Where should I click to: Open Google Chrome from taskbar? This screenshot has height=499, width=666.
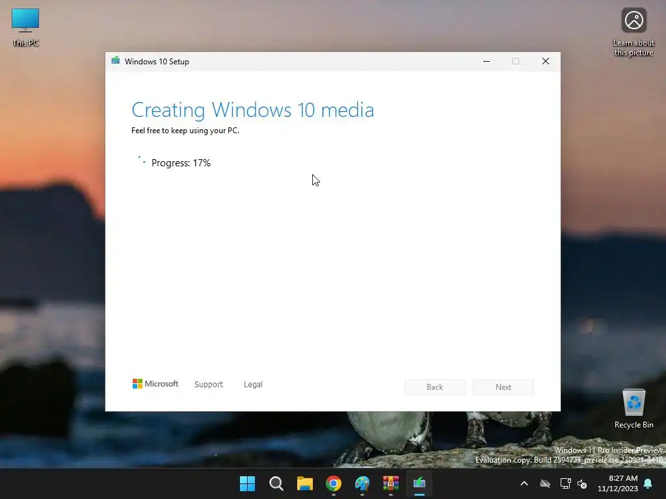tap(334, 483)
